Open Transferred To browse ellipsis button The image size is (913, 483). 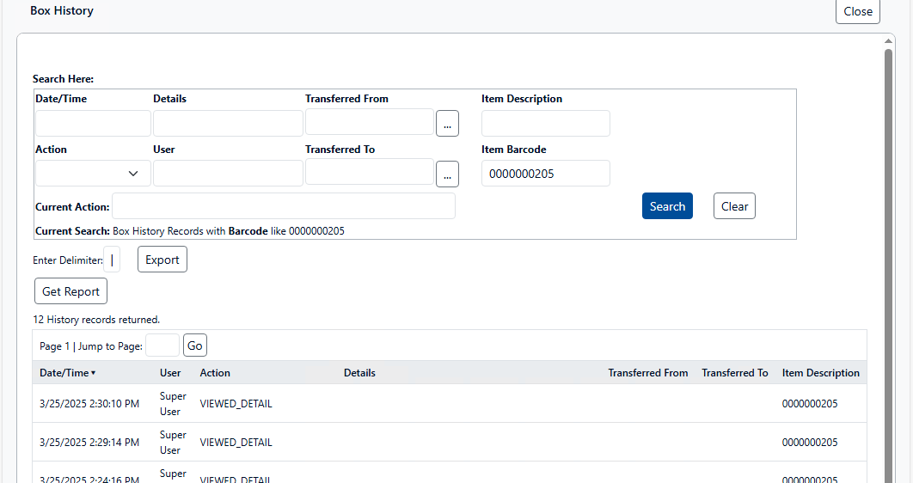[x=447, y=174]
